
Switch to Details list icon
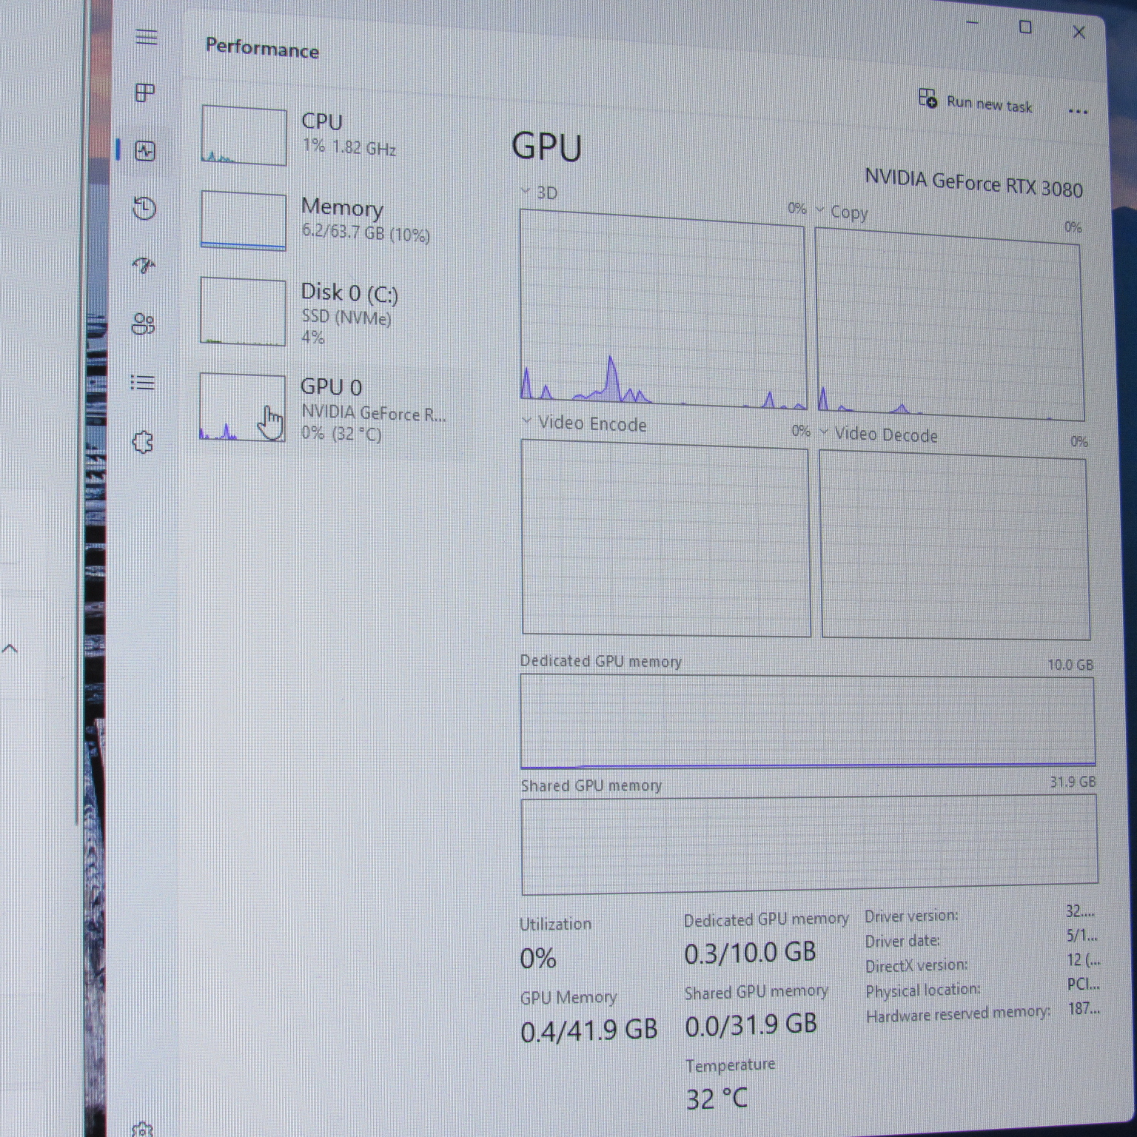click(143, 383)
